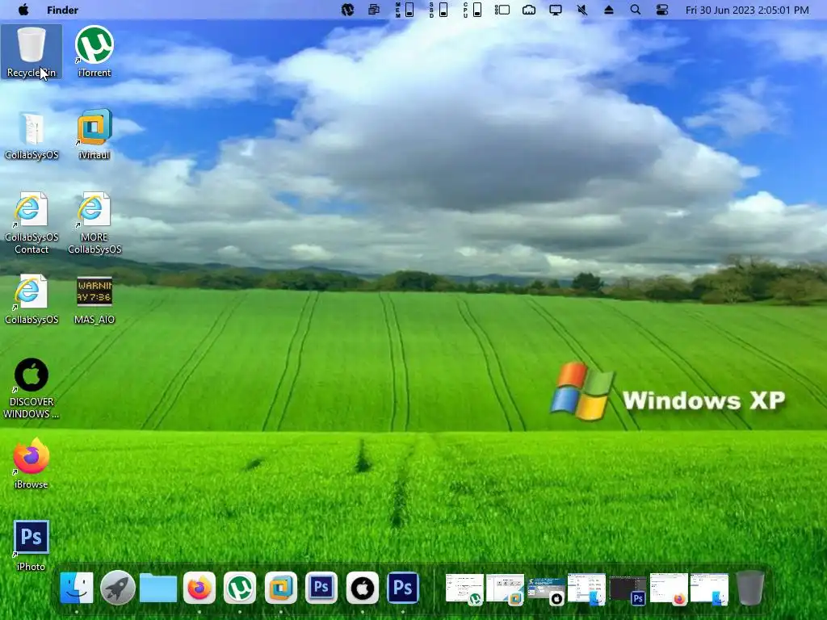This screenshot has width=827, height=620.
Task: Unmute the muted speaker in the menu bar
Action: pos(582,10)
